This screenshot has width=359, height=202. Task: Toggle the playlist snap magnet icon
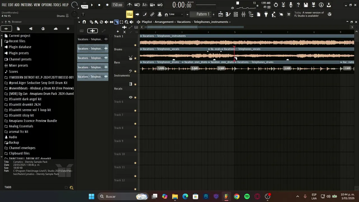click(84, 22)
